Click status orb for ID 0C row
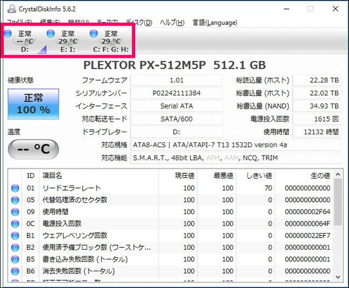Image resolution: width=349 pixels, height=288 pixels. pos(15,224)
